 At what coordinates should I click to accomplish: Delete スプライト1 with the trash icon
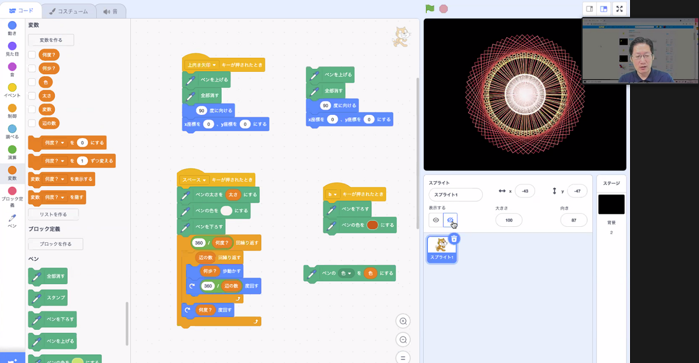454,239
